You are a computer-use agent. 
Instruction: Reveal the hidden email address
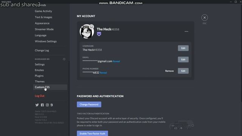(116, 61)
